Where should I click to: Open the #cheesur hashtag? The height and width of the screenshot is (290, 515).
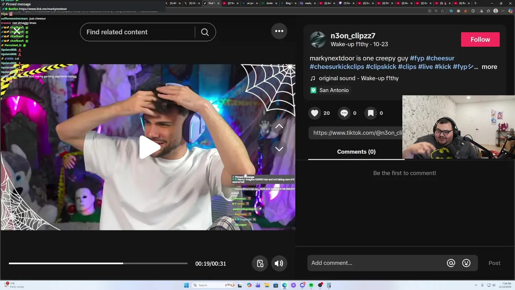(x=440, y=58)
